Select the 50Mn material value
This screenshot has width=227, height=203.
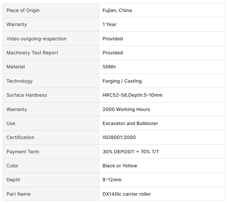pyautogui.click(x=109, y=67)
